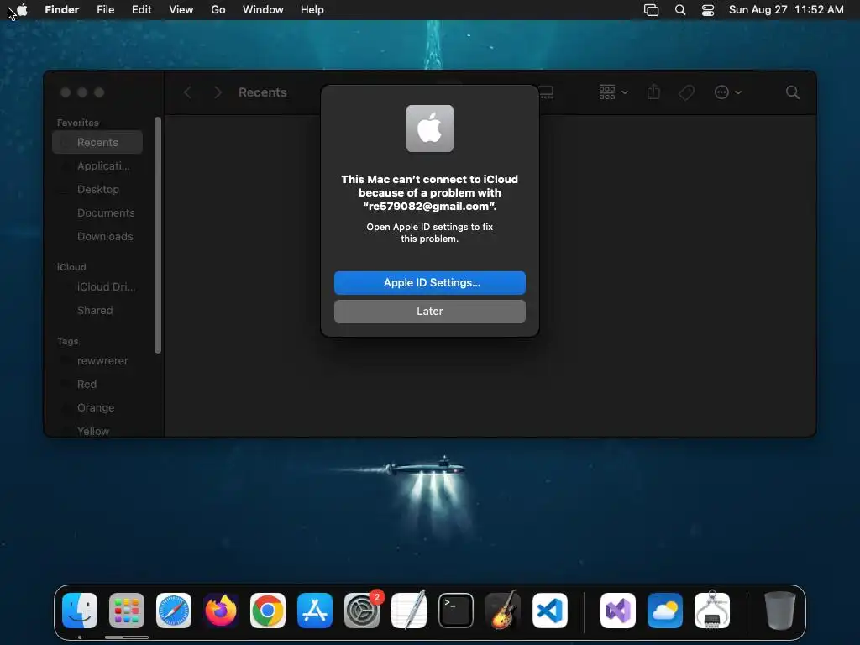Select Documents in Finder sidebar
860x645 pixels.
97,212
